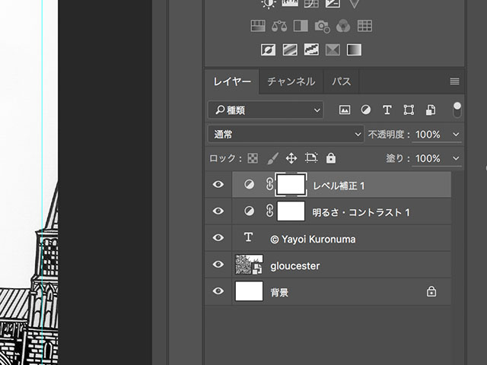487x365 pixels.
Task: Select layer named 明るさ・コントラスト 1
Action: [x=361, y=212]
